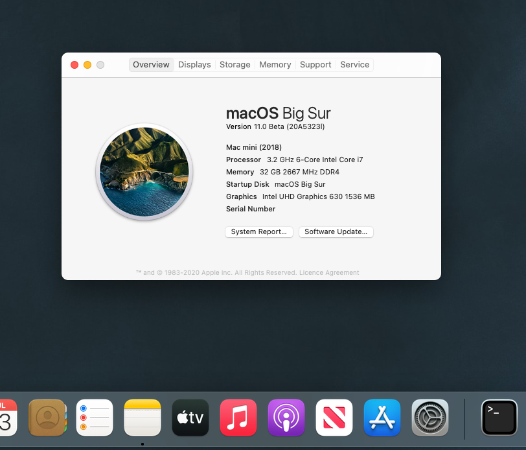Image resolution: width=526 pixels, height=450 pixels.
Task: Click the macOS Big Sur logo image
Action: point(144,172)
